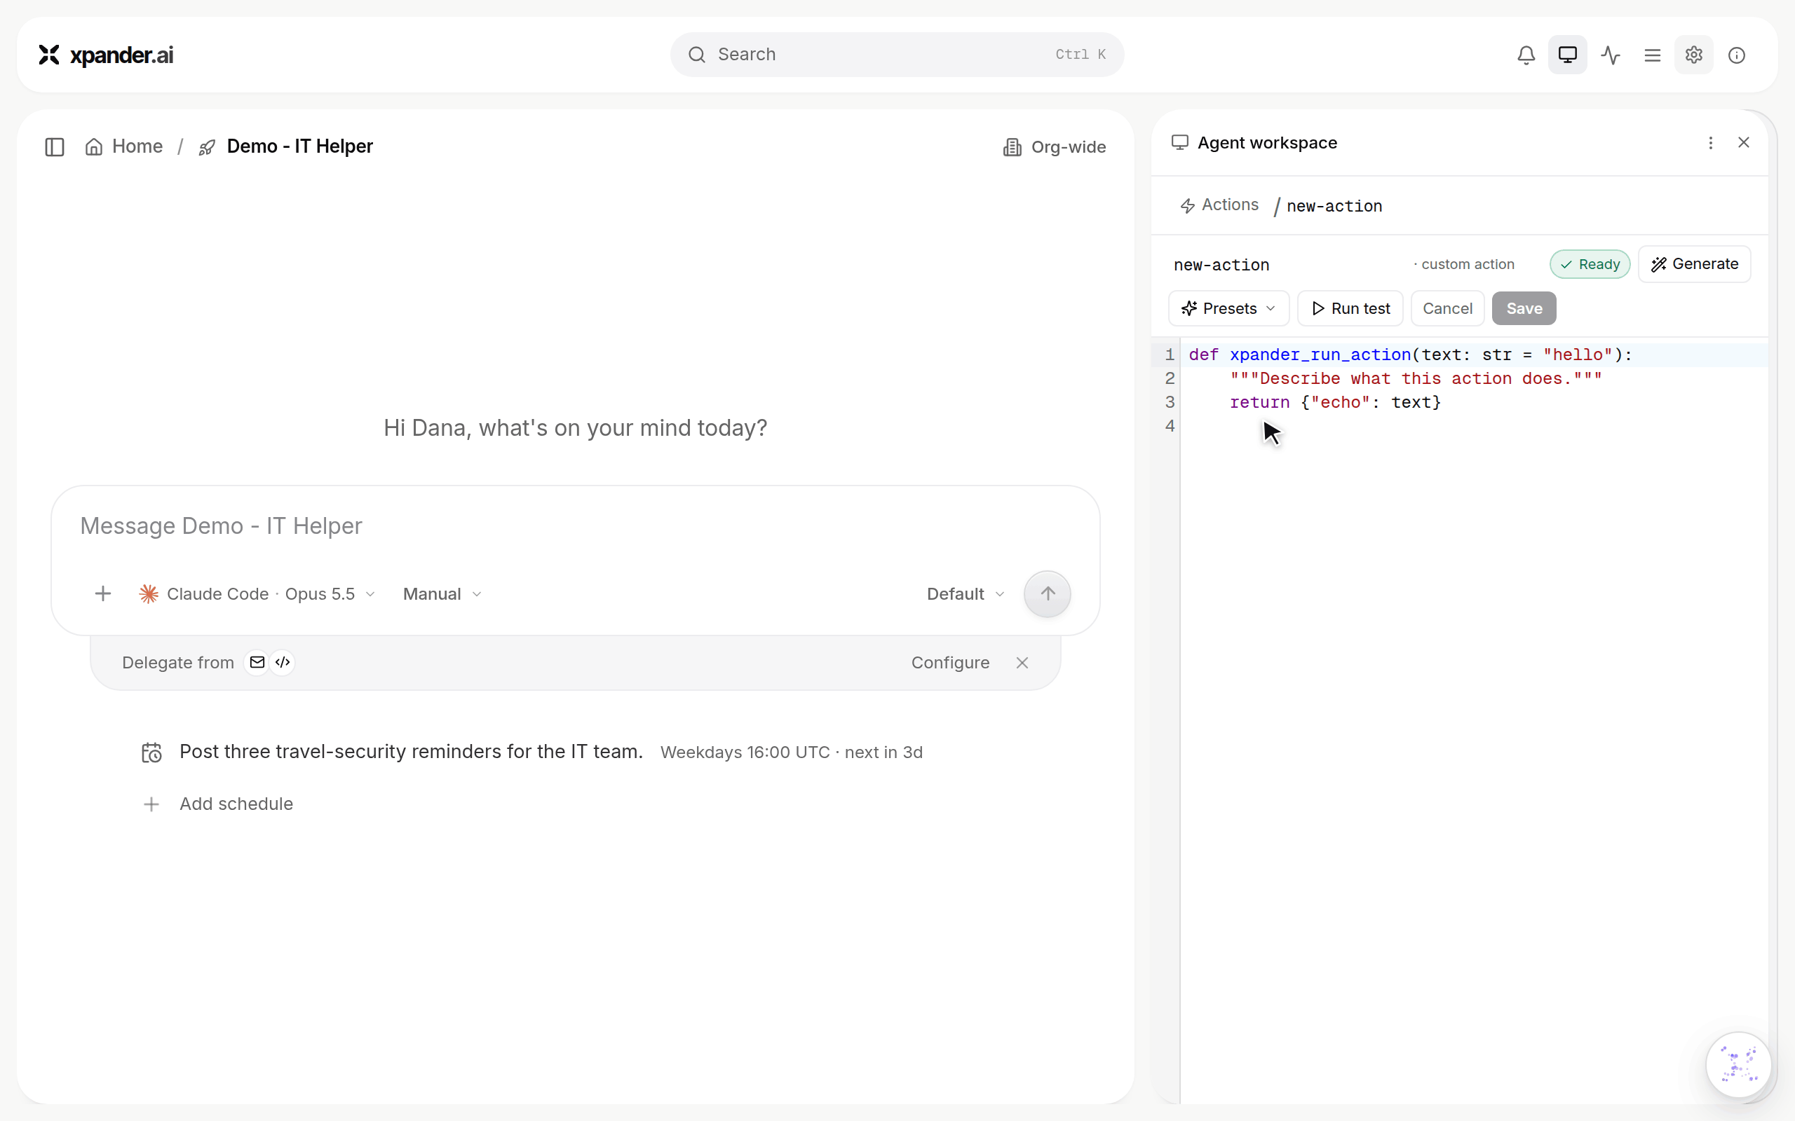Open the activity pulse icon
Image resolution: width=1795 pixels, height=1121 pixels.
(1610, 55)
